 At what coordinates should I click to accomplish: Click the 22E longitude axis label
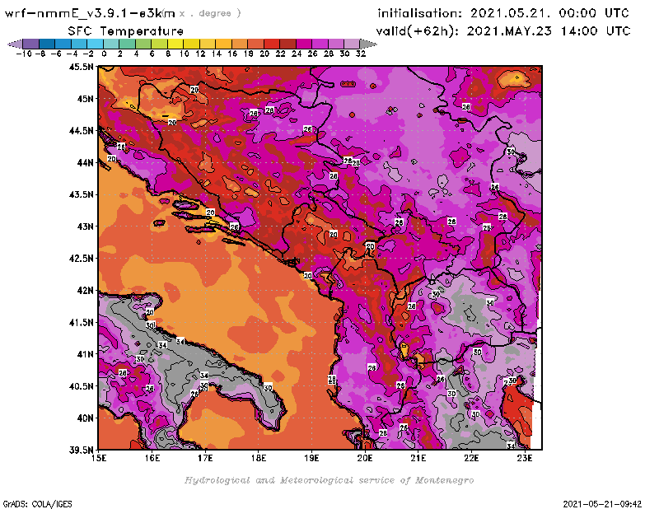pos(471,458)
